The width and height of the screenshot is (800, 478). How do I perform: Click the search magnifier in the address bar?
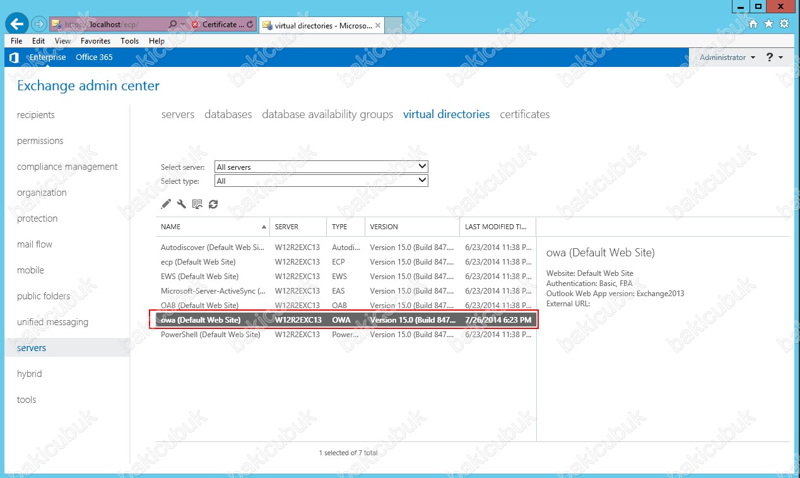coord(173,25)
